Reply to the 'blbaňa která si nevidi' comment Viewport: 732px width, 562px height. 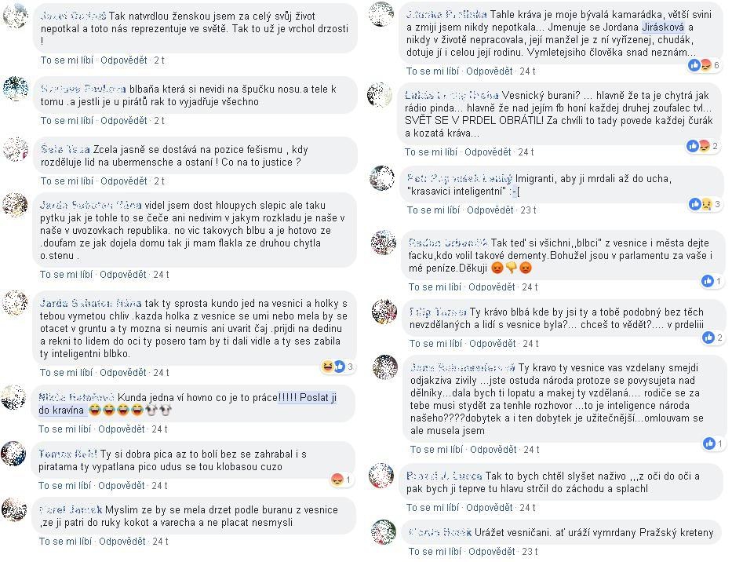pyautogui.click(x=124, y=121)
